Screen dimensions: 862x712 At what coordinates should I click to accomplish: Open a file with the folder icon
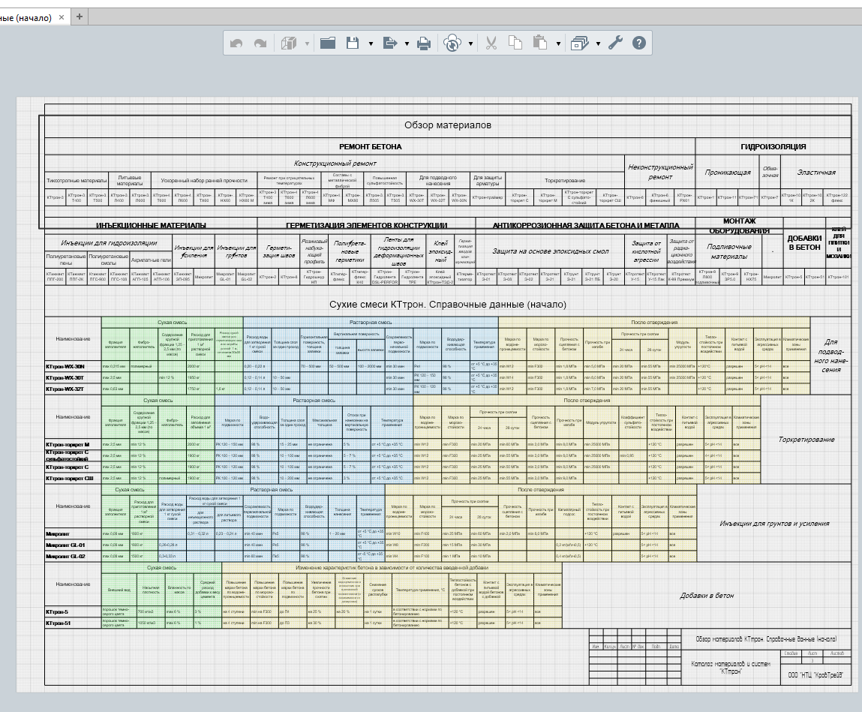click(327, 44)
